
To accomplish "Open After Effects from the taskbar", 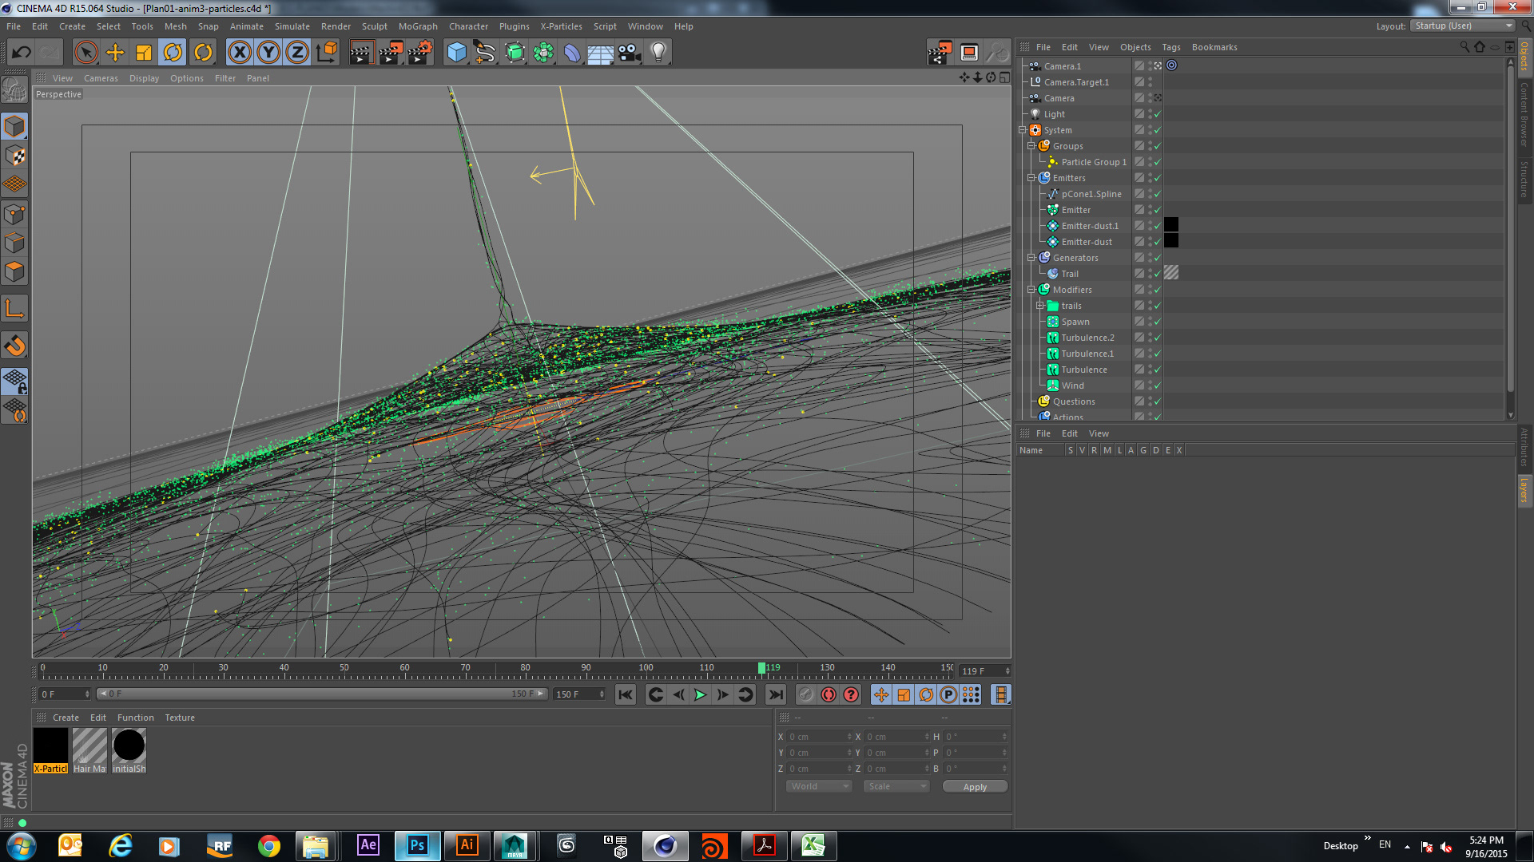I will coord(368,845).
